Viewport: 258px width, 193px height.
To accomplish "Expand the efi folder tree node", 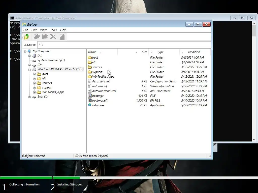I will pyautogui.click(x=34, y=79).
